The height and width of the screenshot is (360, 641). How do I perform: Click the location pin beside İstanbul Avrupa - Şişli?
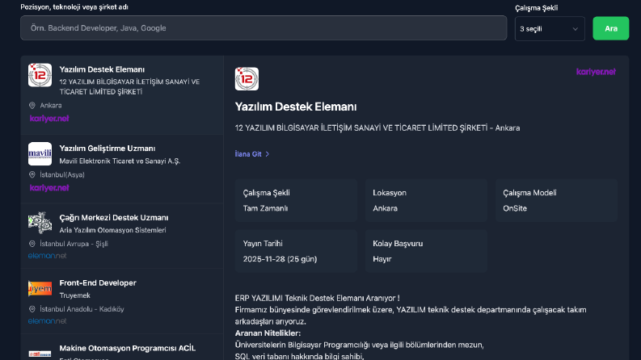coord(32,244)
